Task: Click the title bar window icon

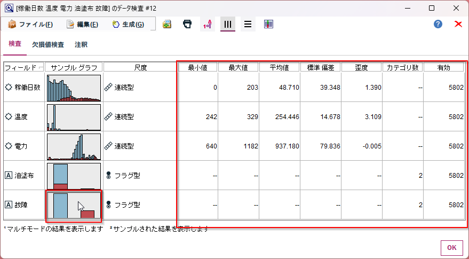Action: tap(9, 8)
